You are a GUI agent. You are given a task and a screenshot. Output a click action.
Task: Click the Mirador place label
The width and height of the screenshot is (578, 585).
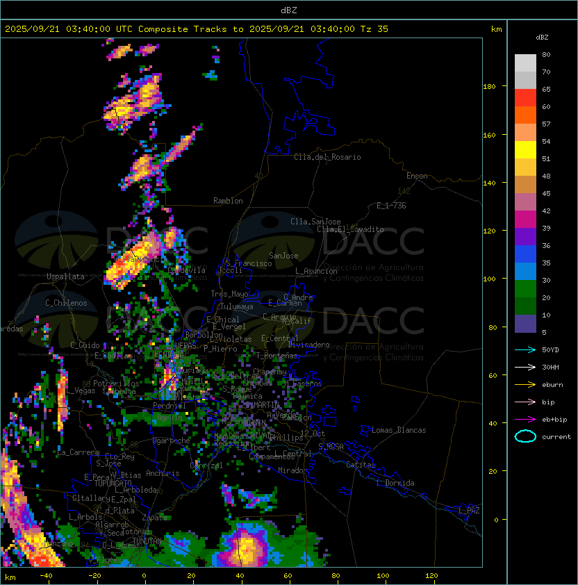point(292,470)
